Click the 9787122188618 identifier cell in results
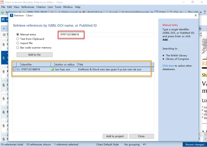Screen dimensions: 207x147 [30, 69]
